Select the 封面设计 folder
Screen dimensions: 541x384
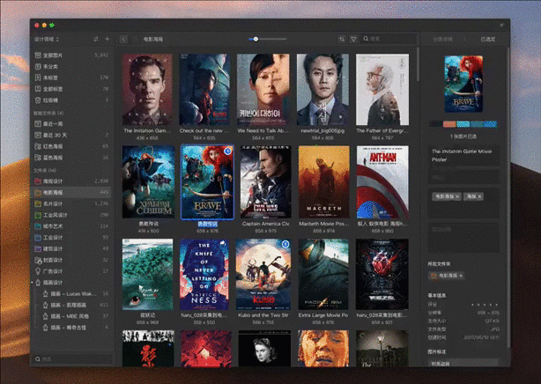click(x=71, y=260)
